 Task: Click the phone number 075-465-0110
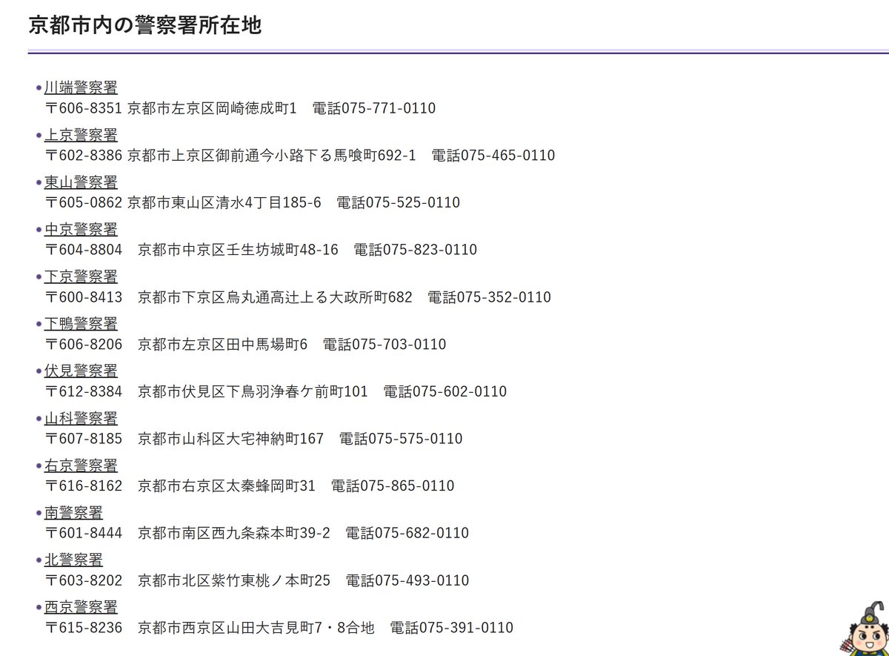[x=508, y=156]
